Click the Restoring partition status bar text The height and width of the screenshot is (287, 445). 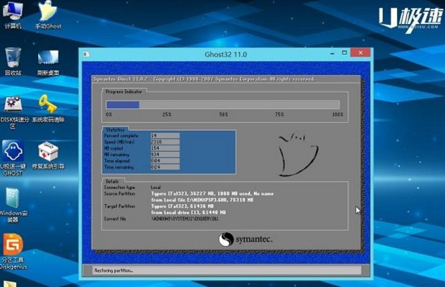(x=114, y=270)
